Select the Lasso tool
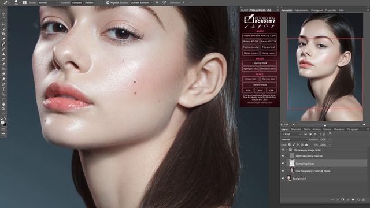Screen dimensions: 370x208 3,24
